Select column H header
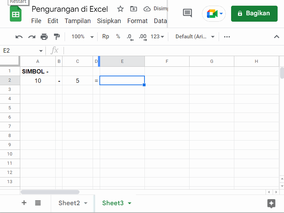The height and width of the screenshot is (213, 284). tap(256, 61)
